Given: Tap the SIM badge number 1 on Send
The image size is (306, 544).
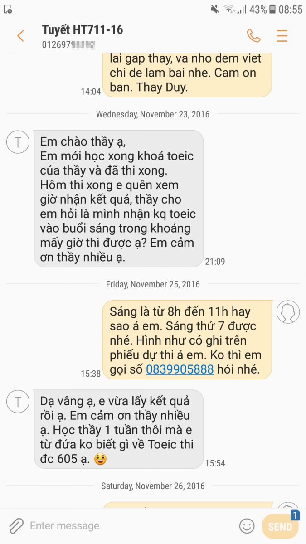Looking at the screenshot, I should coord(295,515).
